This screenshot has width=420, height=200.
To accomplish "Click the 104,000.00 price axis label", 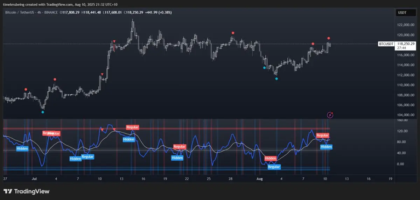I will (406, 115).
